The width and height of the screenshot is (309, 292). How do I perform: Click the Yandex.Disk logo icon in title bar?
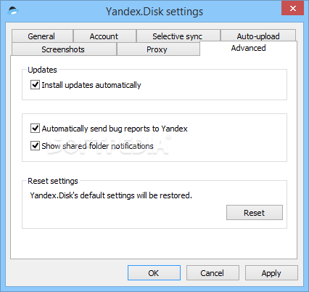point(13,11)
